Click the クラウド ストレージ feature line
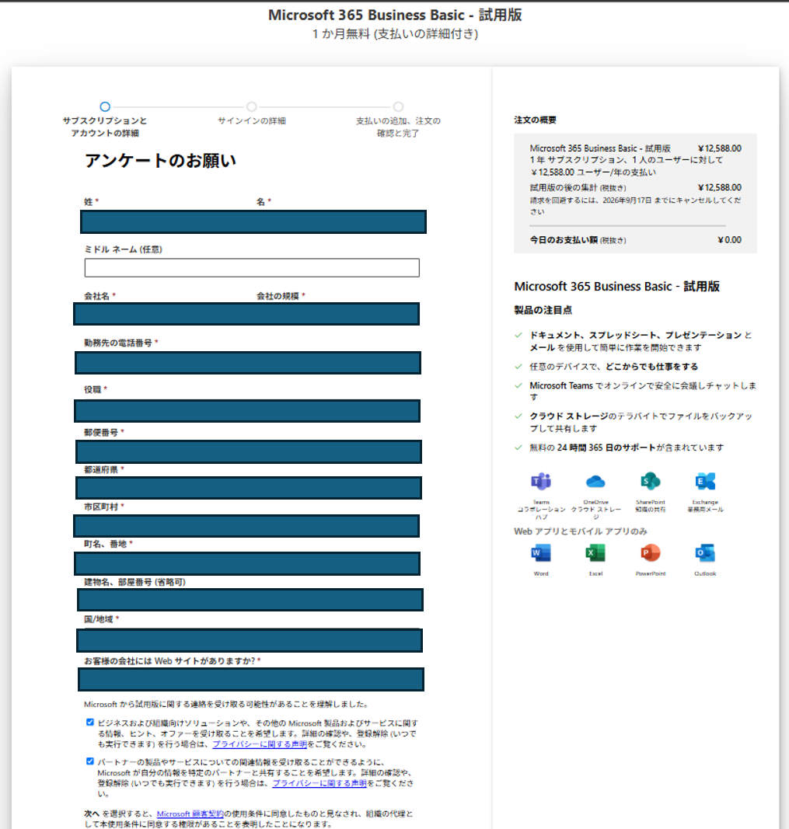This screenshot has width=789, height=829. (x=641, y=422)
